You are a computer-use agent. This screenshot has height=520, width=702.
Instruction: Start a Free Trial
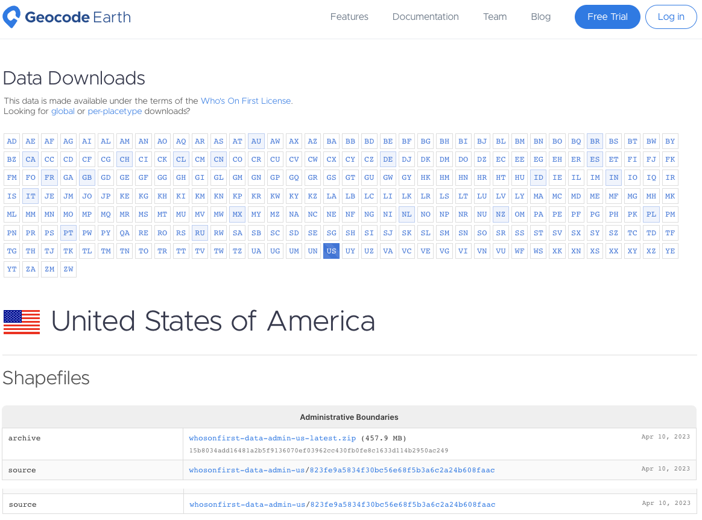[x=607, y=17]
